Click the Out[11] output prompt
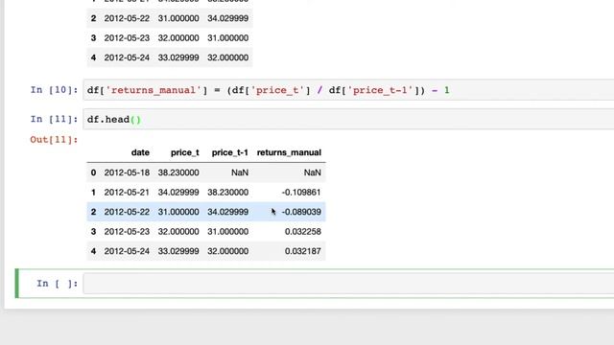Screen dimensions: 614x345 [x=54, y=140]
